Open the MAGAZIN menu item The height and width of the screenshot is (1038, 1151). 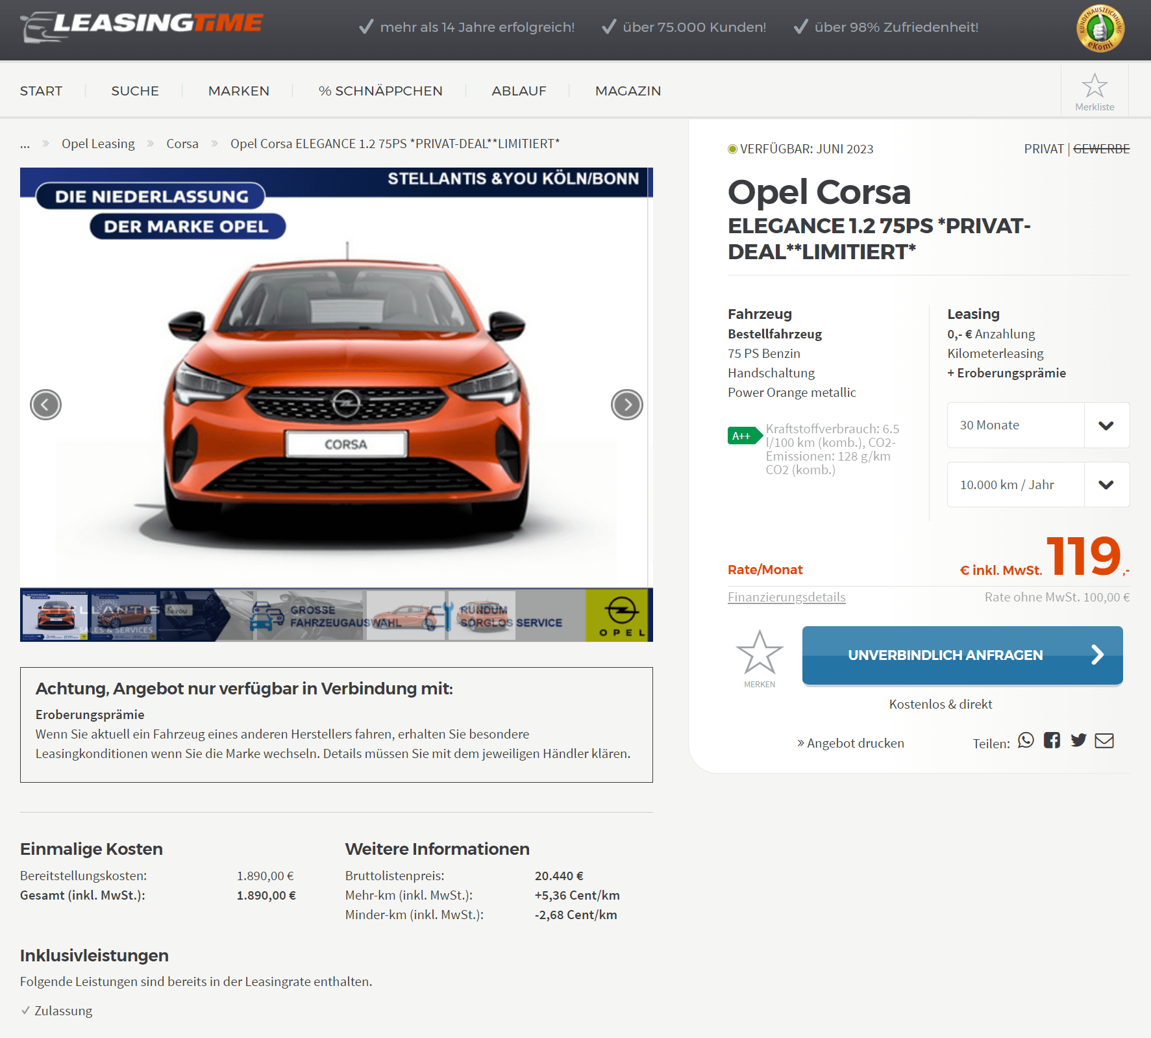(628, 91)
